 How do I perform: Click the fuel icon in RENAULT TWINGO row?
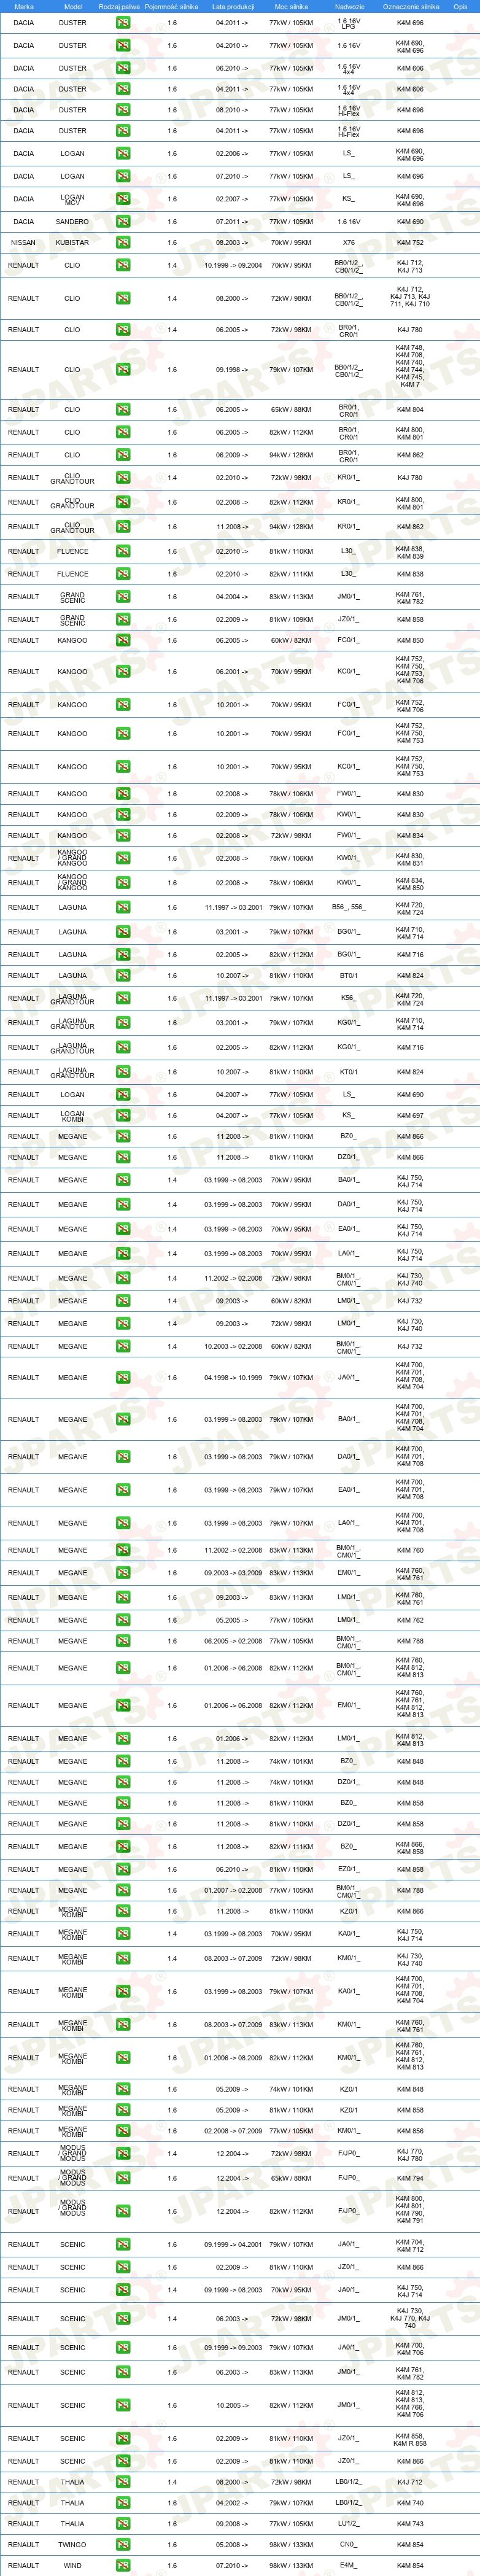tap(123, 2544)
